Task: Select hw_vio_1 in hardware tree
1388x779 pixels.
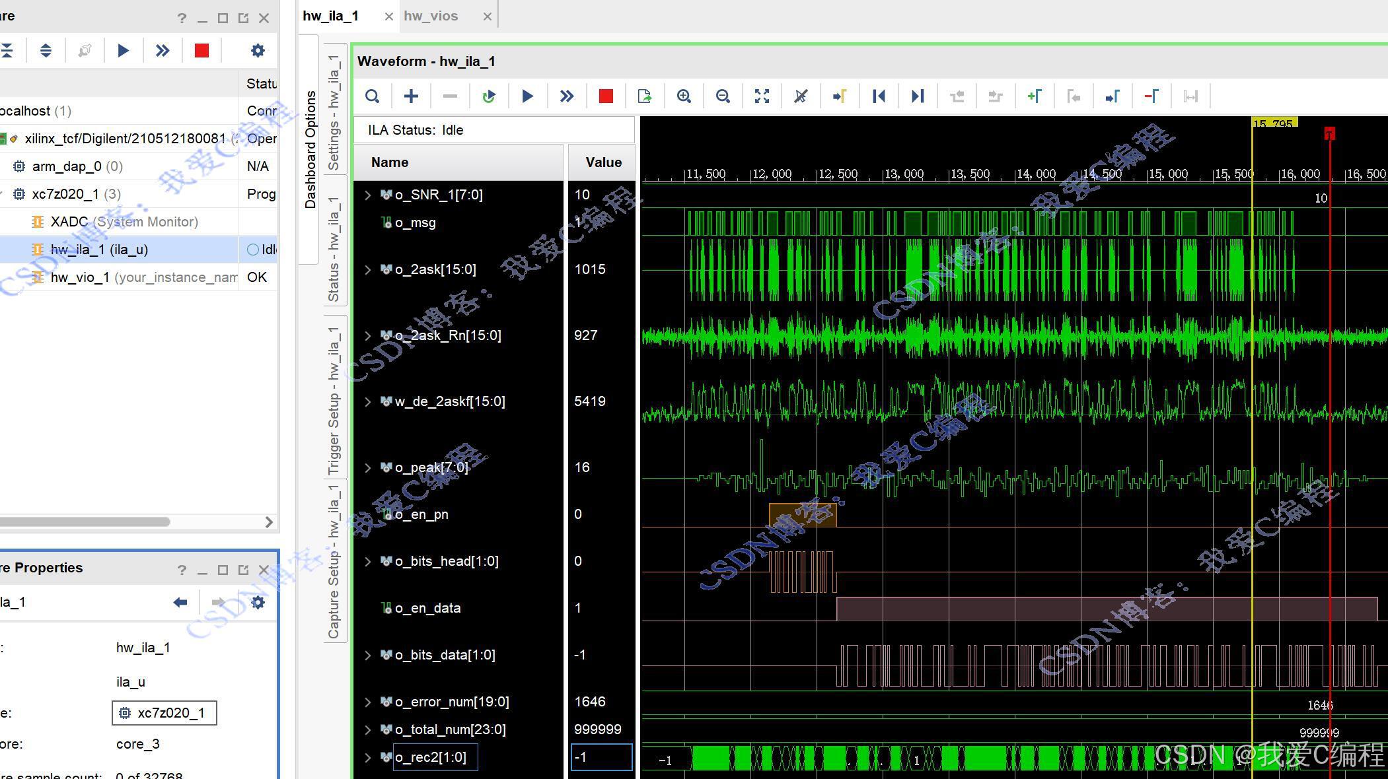Action: tap(80, 277)
